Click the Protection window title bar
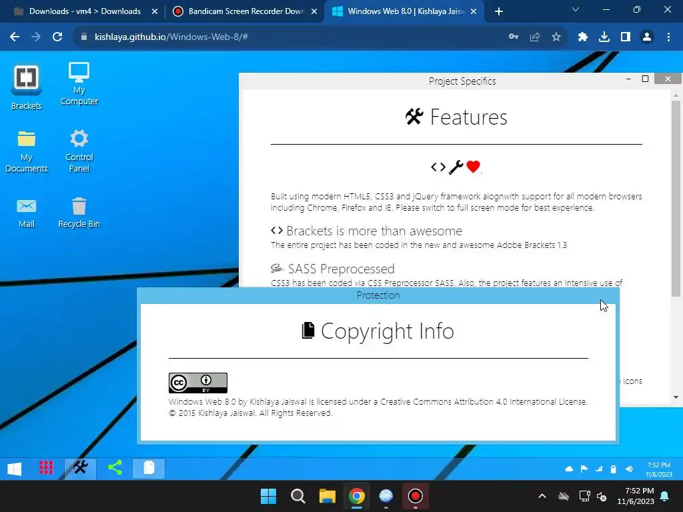This screenshot has width=683, height=512. 378,295
